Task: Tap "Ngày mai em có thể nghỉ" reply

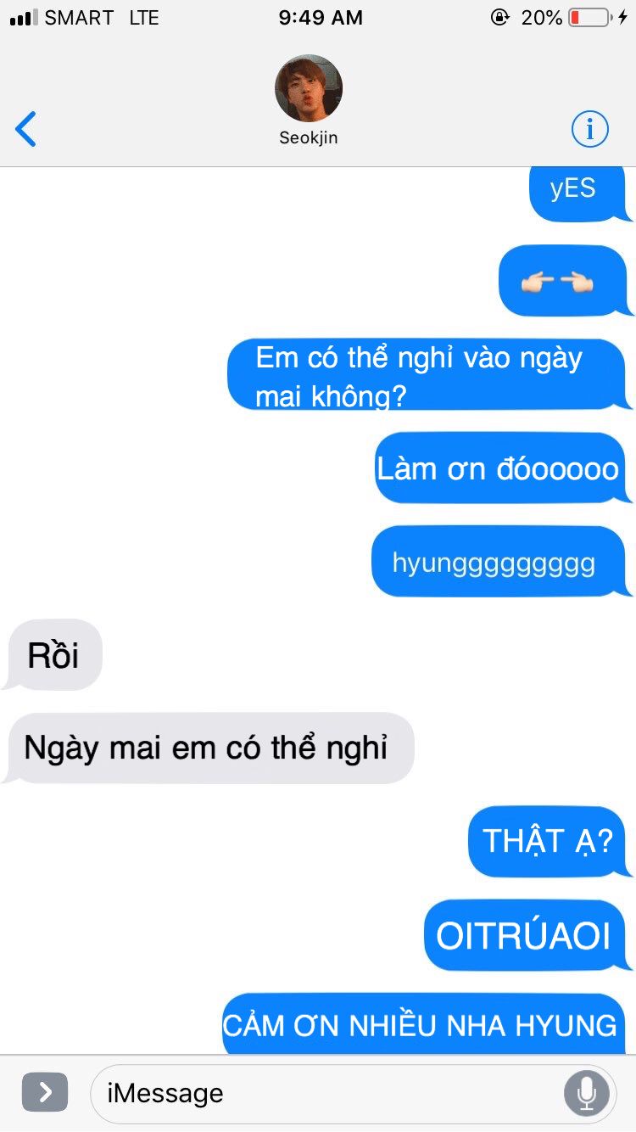Action: (208, 748)
